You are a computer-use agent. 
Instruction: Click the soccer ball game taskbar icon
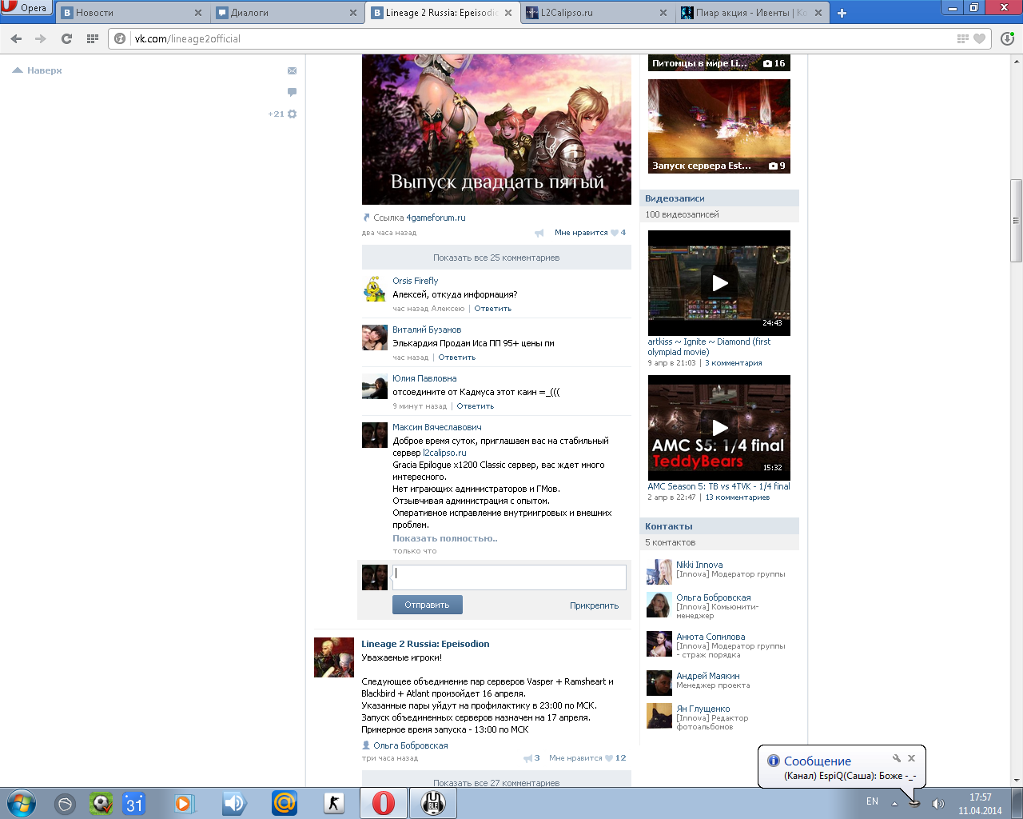pos(101,802)
